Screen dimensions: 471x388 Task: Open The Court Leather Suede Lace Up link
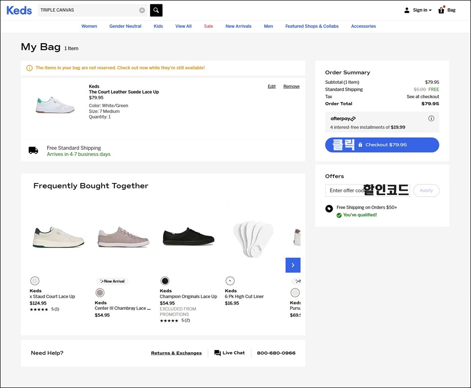pos(124,92)
